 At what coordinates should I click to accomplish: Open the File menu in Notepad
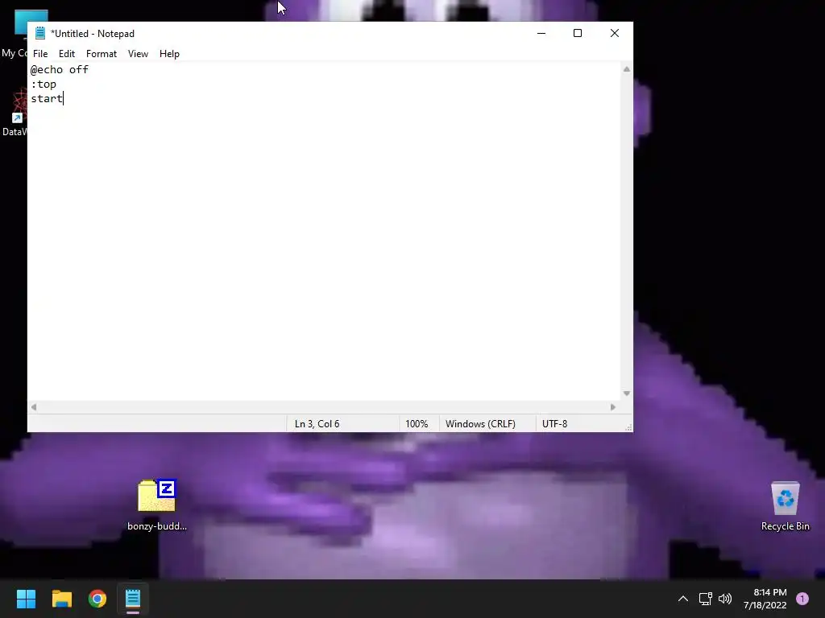[x=40, y=54]
